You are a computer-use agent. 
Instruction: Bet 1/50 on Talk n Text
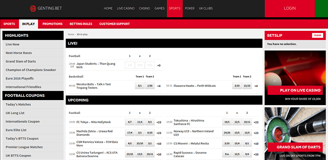point(150,86)
